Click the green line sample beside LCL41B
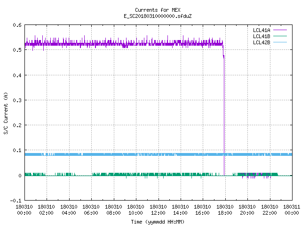 [x=280, y=36]
